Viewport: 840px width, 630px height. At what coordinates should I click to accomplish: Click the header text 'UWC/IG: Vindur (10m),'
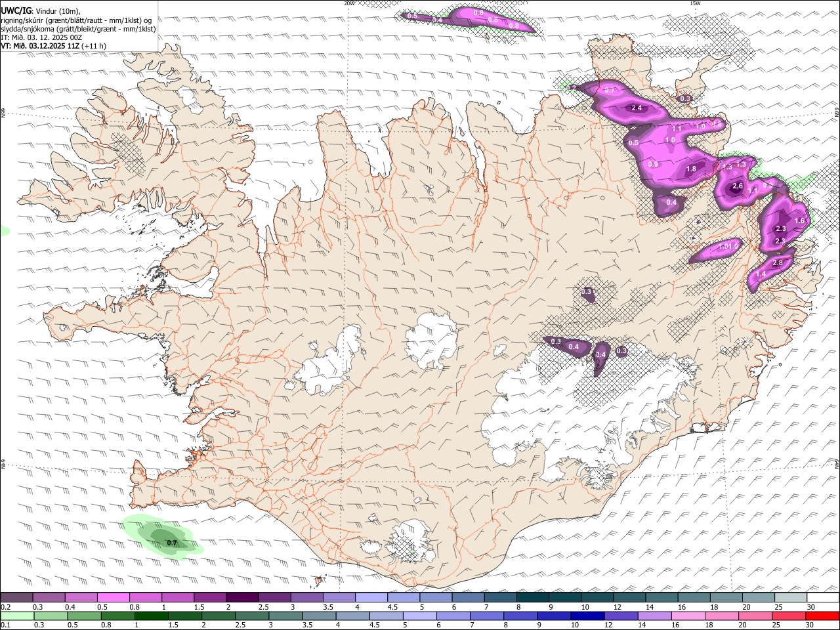41,11
